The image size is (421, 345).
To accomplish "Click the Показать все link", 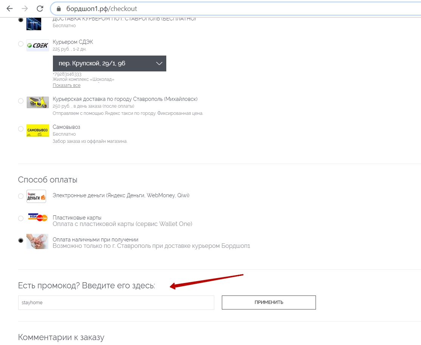I will coord(67,85).
